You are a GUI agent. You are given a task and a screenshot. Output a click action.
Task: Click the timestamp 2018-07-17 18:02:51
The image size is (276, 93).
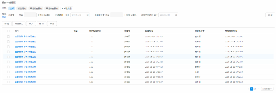click(x=234, y=37)
